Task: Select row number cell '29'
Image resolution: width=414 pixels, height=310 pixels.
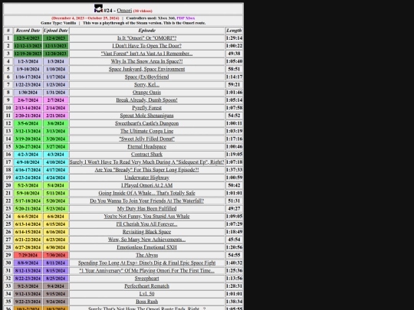Action: pyautogui.click(x=8, y=255)
